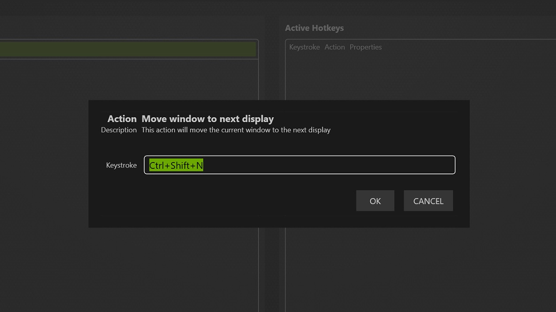Click the Action label in the dialog
Viewport: 556px width, 312px height.
tap(122, 118)
